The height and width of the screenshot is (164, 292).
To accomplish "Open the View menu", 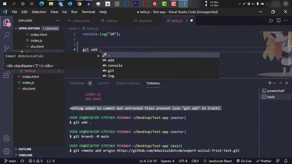I will click(54, 12).
